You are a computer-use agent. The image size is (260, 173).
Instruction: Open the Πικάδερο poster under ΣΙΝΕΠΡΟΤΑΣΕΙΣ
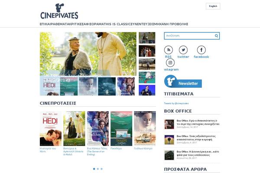pos(121,128)
